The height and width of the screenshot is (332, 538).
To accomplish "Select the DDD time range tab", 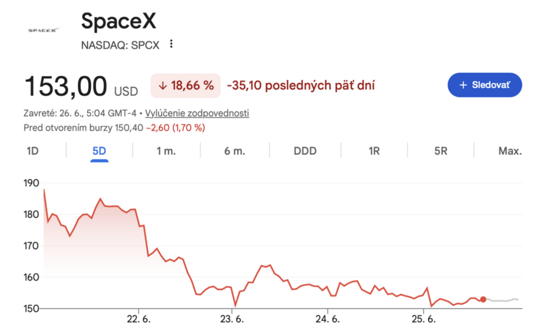I will click(305, 151).
